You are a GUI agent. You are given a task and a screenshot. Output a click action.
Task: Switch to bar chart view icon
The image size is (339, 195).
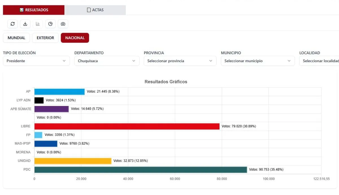38,24
